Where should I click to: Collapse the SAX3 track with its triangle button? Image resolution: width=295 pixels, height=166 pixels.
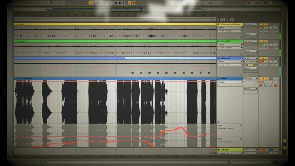(218, 78)
